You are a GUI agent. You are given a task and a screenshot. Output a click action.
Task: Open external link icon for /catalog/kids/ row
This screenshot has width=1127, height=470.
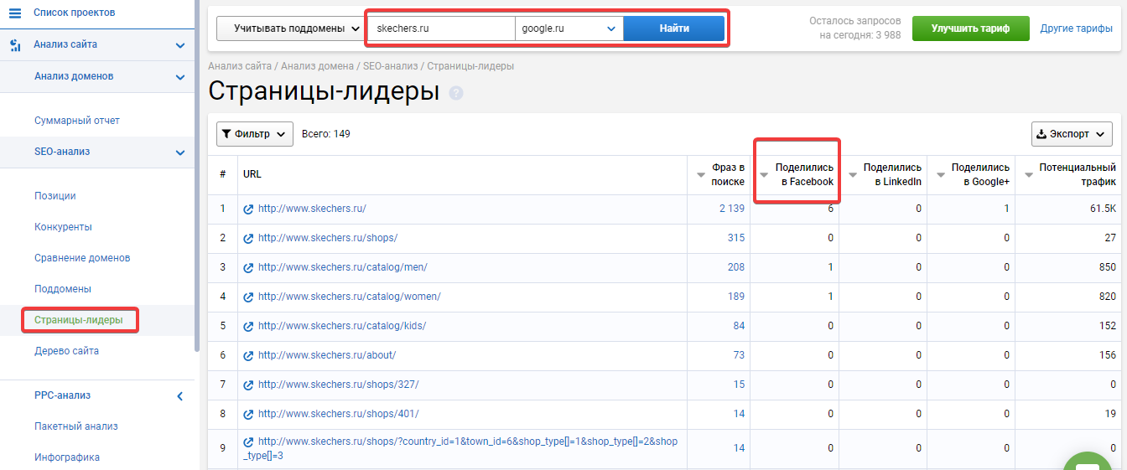coord(248,327)
